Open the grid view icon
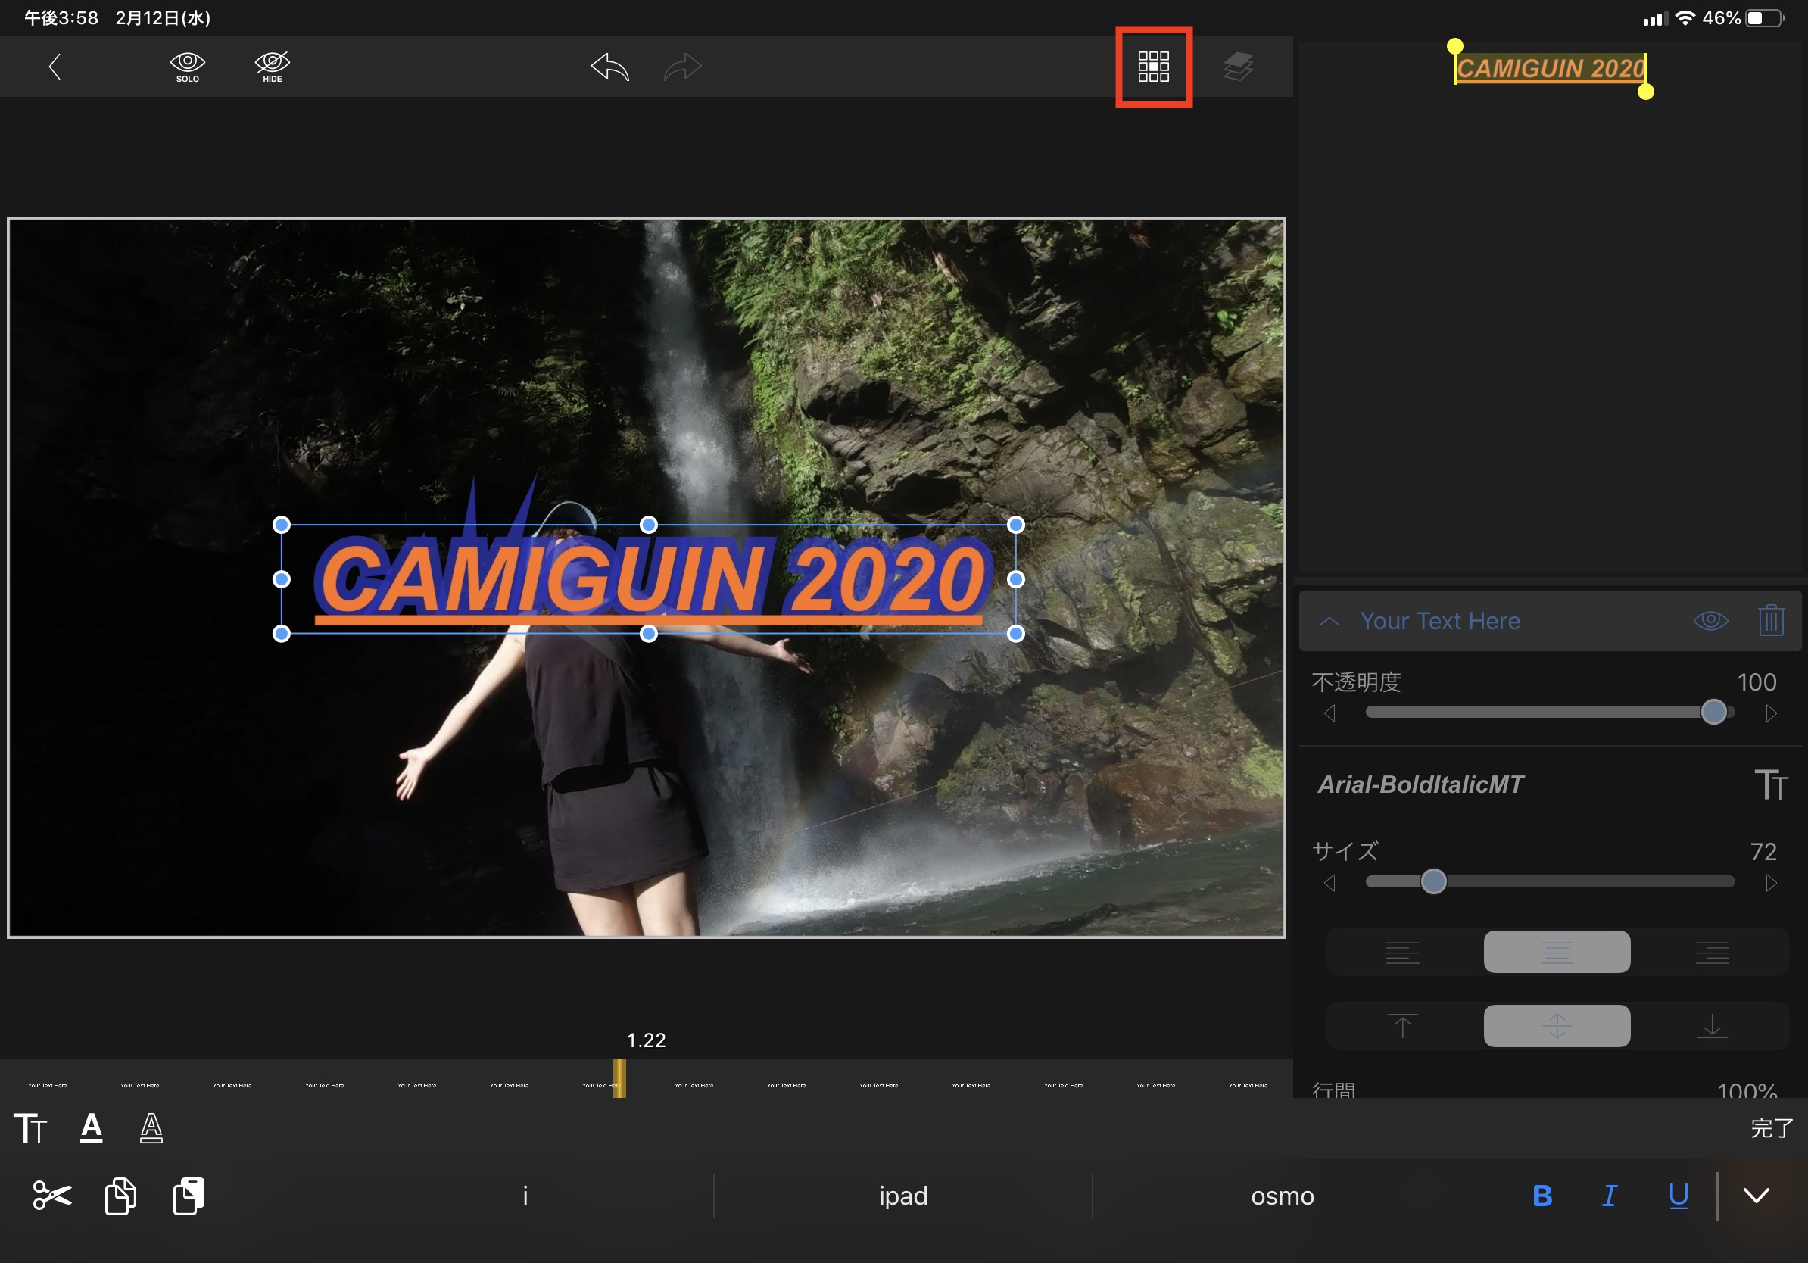This screenshot has height=1263, width=1808. point(1153,67)
